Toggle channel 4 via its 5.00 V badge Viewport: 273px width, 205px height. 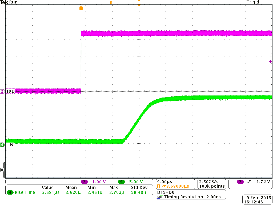(x=122, y=182)
